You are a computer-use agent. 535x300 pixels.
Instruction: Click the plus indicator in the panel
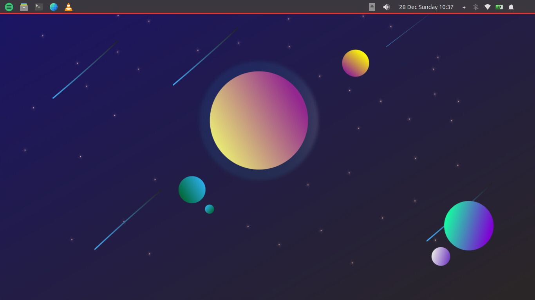[464, 7]
